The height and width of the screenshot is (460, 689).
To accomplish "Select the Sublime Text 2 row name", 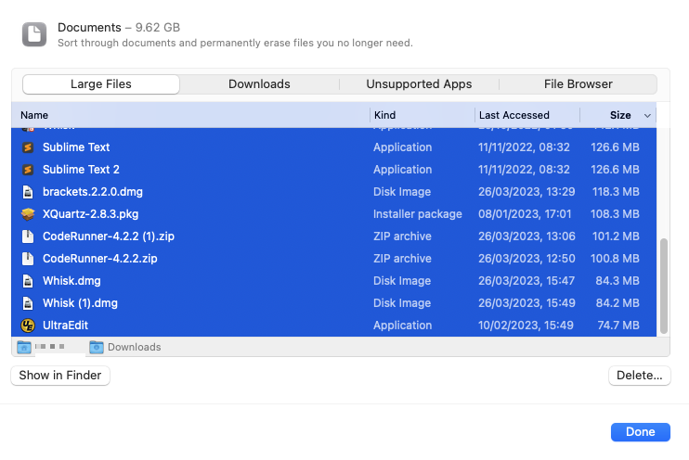I will (81, 170).
